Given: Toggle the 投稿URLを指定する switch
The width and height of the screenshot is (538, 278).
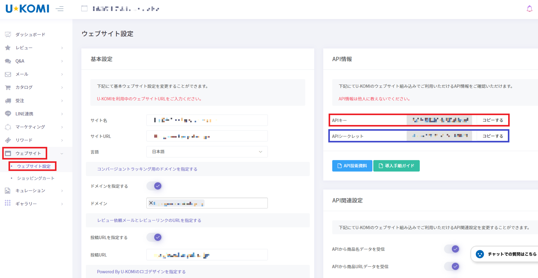Looking at the screenshot, I should pyautogui.click(x=155, y=237).
